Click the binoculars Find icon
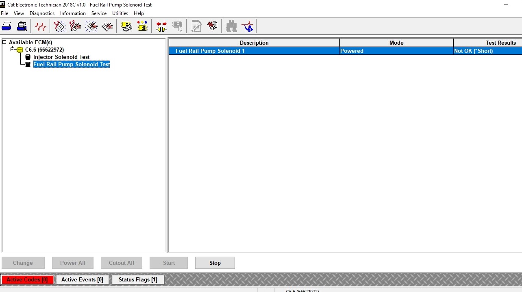522x292 pixels. 231,27
